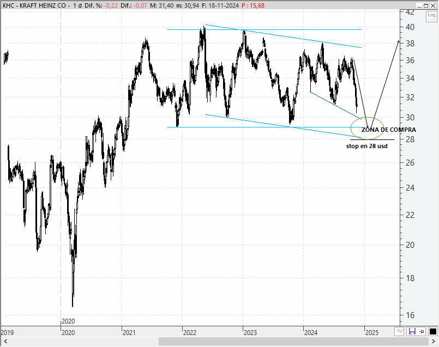
Task: Click the 'KHC - KRAFT HEINZ CO' title
Action: [x=34, y=5]
